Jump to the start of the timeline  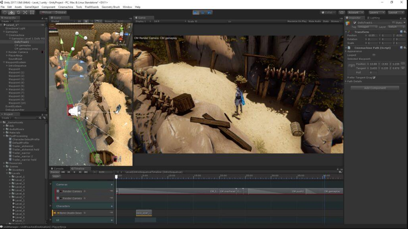click(x=63, y=172)
